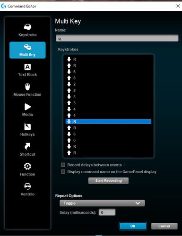The width and height of the screenshot is (182, 236).
Task: Check Display command name on GamePanel display
Action: click(63, 171)
